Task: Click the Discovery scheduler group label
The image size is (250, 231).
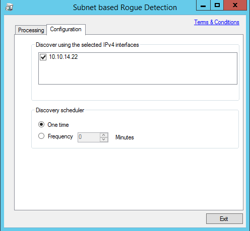Action: [x=60, y=110]
